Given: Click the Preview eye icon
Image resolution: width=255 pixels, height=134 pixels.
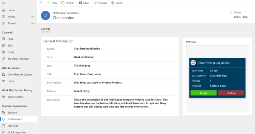Looking at the screenshot, I should [x=95, y=3].
